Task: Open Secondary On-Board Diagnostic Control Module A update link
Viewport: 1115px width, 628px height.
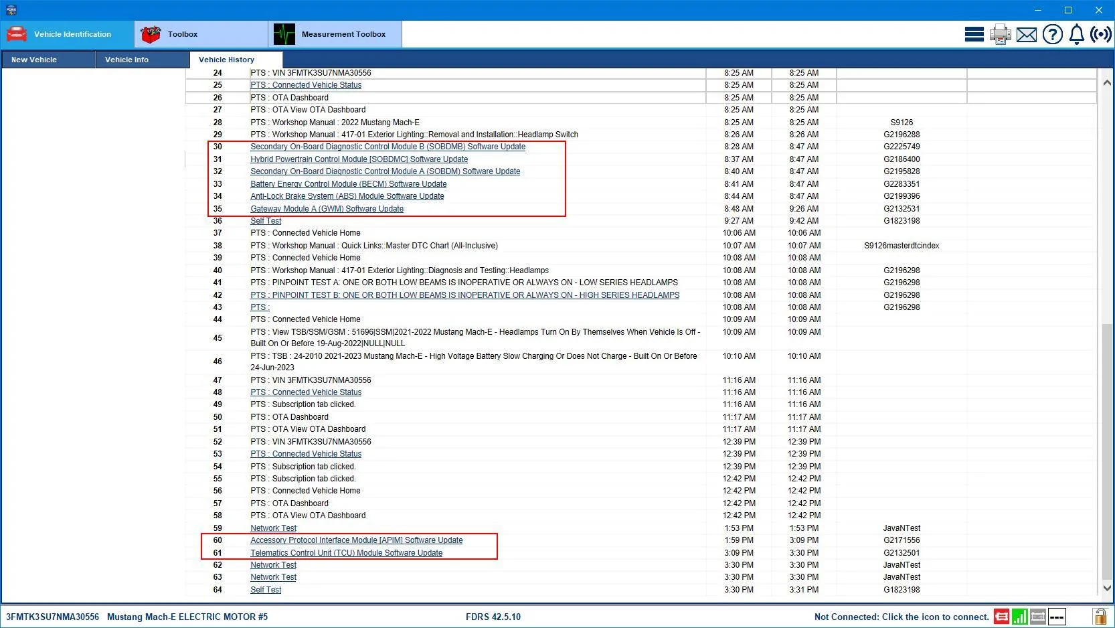Action: [385, 171]
